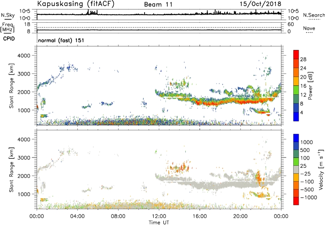Image resolution: width=325 pixels, height=225 pixels.
Task: Click the orange velocity patch near 14:00 at 2400 km
Action: 180,167
